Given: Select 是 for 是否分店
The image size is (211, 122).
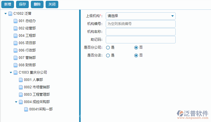Looking at the screenshot, I should [108, 55].
